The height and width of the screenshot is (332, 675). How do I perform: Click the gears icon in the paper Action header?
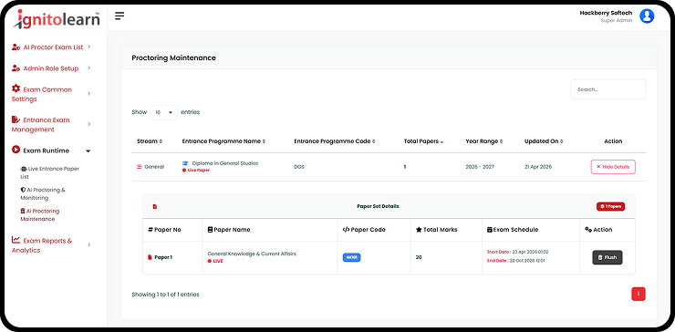pyautogui.click(x=588, y=230)
